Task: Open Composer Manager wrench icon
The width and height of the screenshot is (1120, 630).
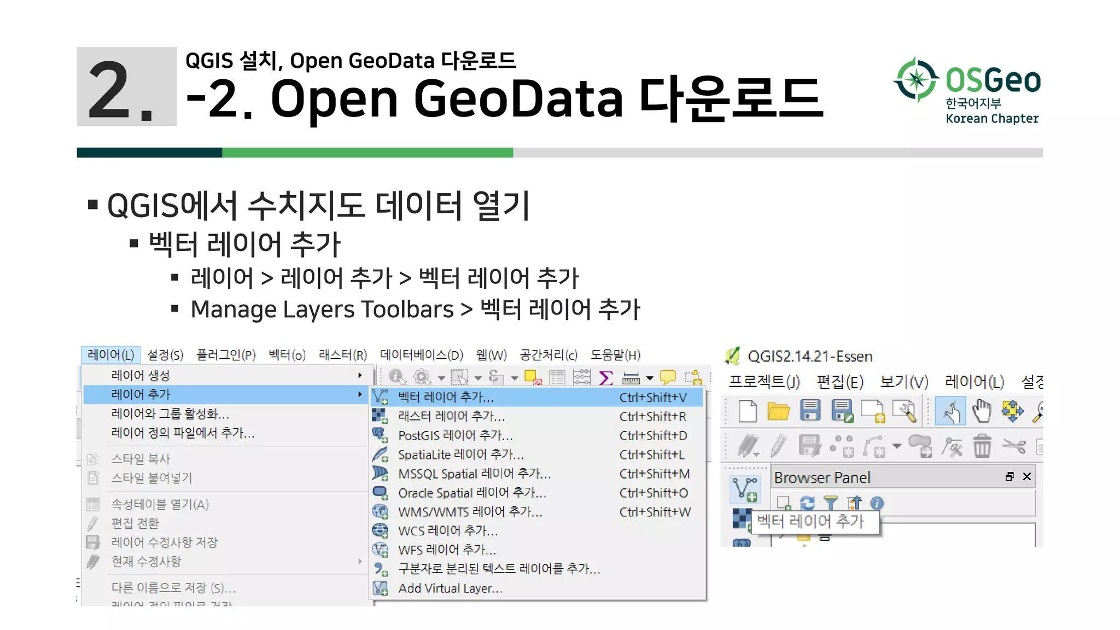Action: 905,411
